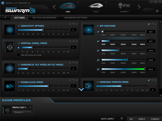Click the Windows Pointer Speed slider handle
This screenshot has width=162, height=121.
click(x=122, y=86)
